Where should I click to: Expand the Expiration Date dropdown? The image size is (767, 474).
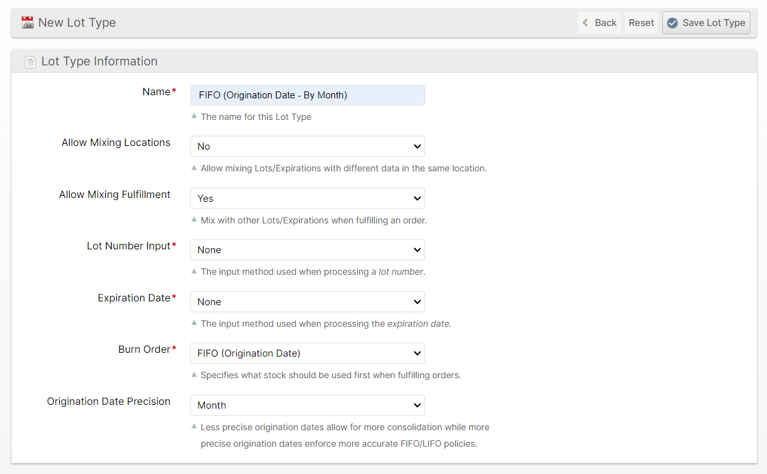307,302
